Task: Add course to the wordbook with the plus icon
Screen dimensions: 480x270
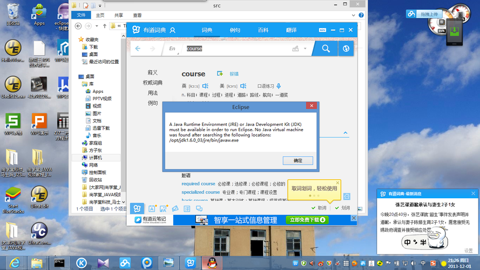Action: point(220,73)
